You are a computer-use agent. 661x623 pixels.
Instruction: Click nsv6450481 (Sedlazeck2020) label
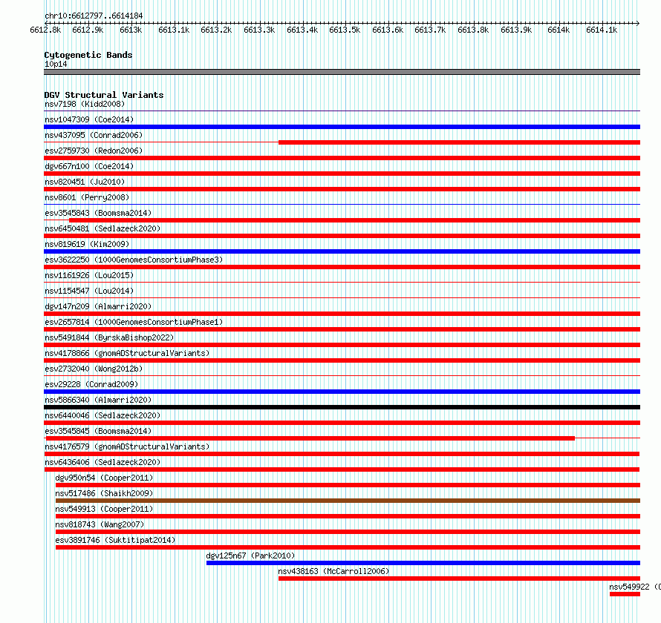pyautogui.click(x=102, y=228)
